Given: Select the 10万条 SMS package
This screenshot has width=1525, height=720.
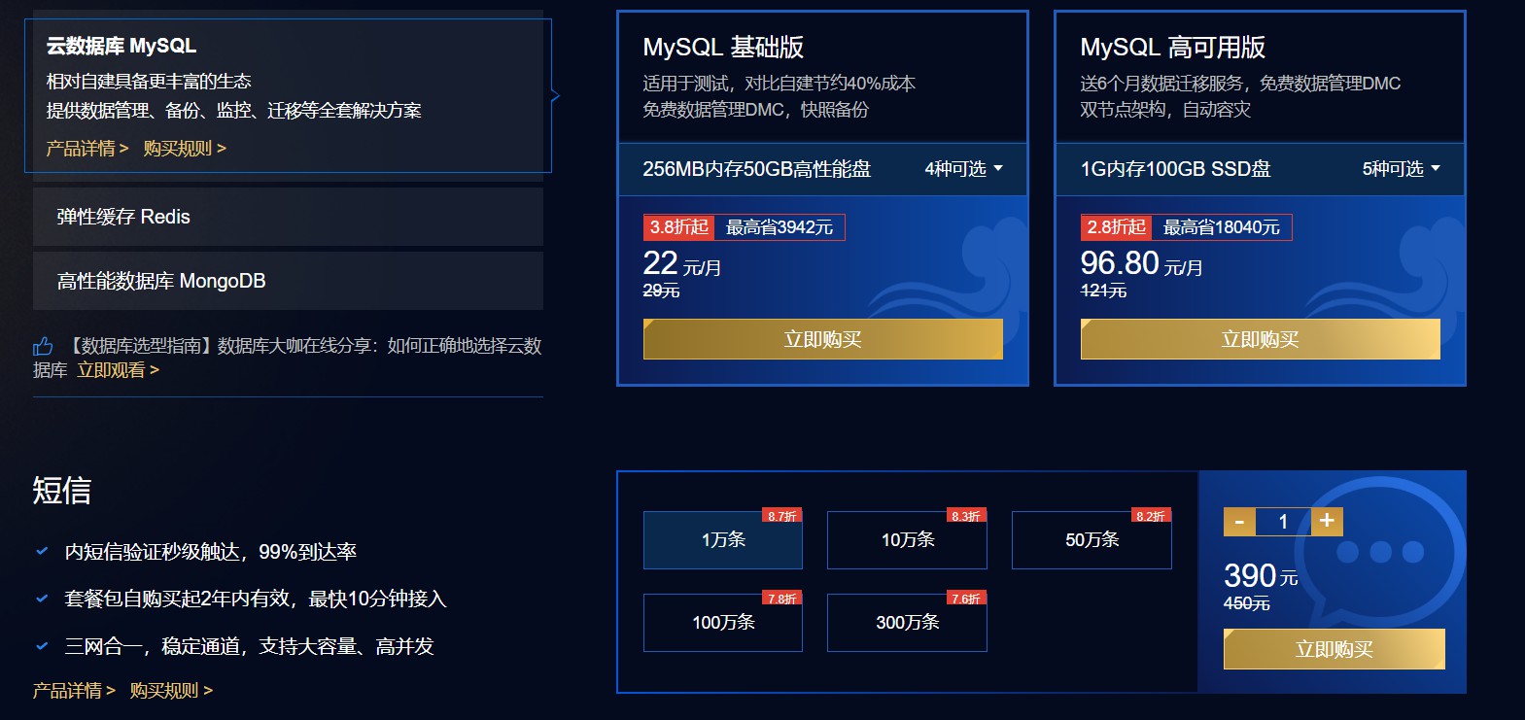Looking at the screenshot, I should (907, 540).
